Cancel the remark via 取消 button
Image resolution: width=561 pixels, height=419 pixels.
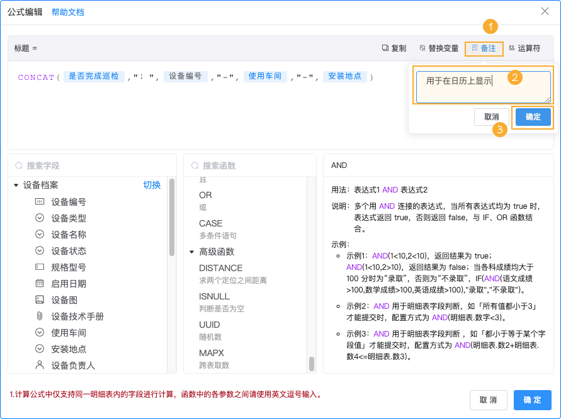pyautogui.click(x=492, y=117)
